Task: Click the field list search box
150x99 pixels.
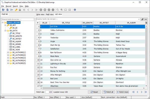Action: [x=18, y=19]
